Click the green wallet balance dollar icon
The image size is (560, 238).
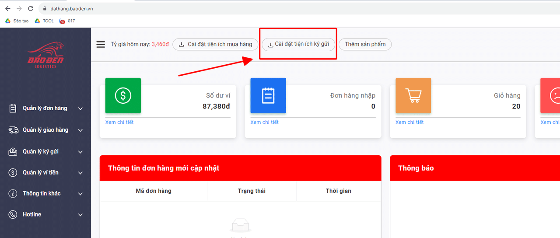pyautogui.click(x=123, y=95)
